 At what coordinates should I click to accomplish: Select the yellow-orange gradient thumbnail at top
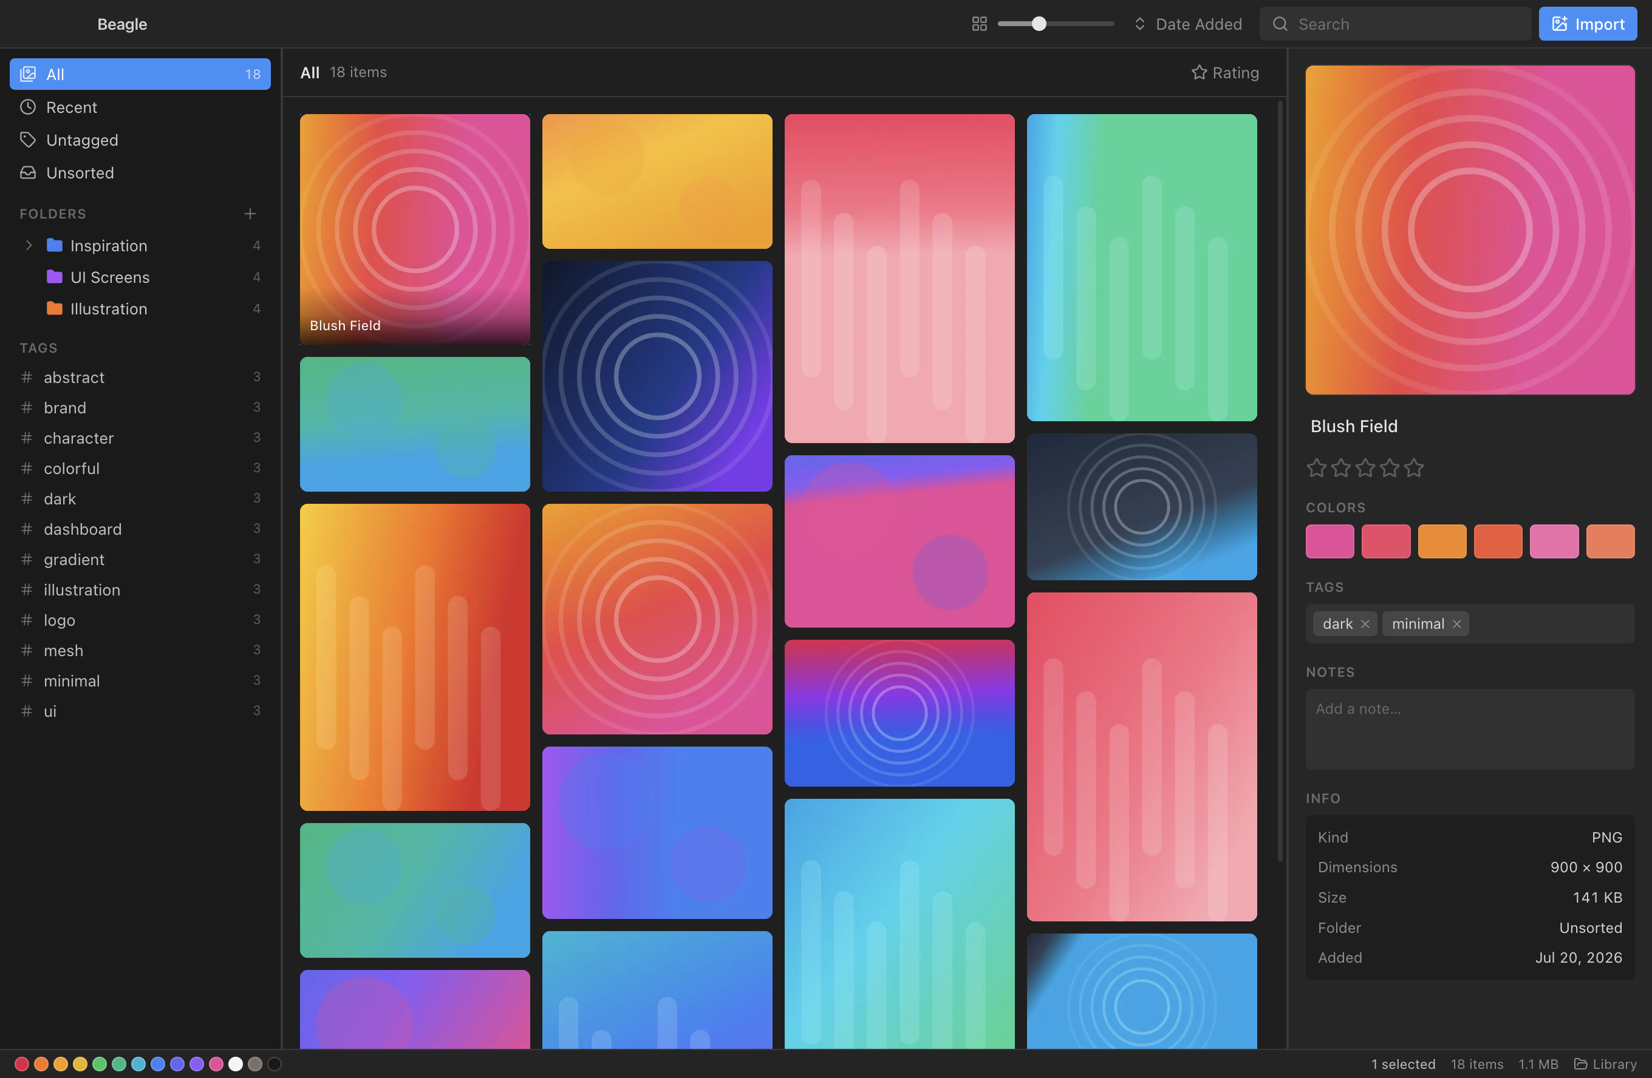coord(657,181)
